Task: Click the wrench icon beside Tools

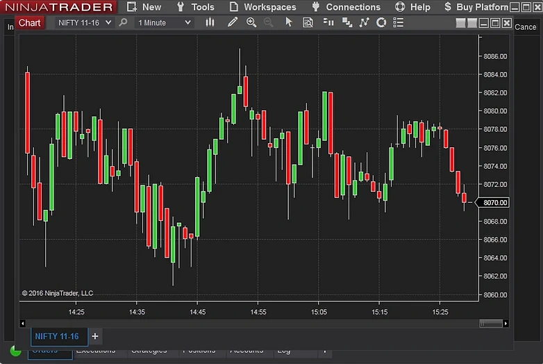Action: pyautogui.click(x=181, y=7)
